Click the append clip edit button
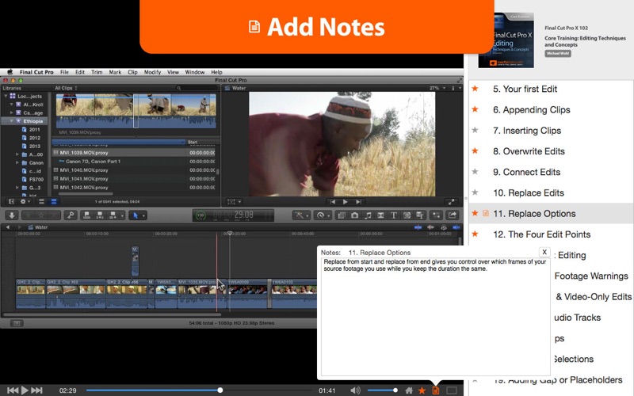Image resolution: width=634 pixels, height=396 pixels. (113, 215)
